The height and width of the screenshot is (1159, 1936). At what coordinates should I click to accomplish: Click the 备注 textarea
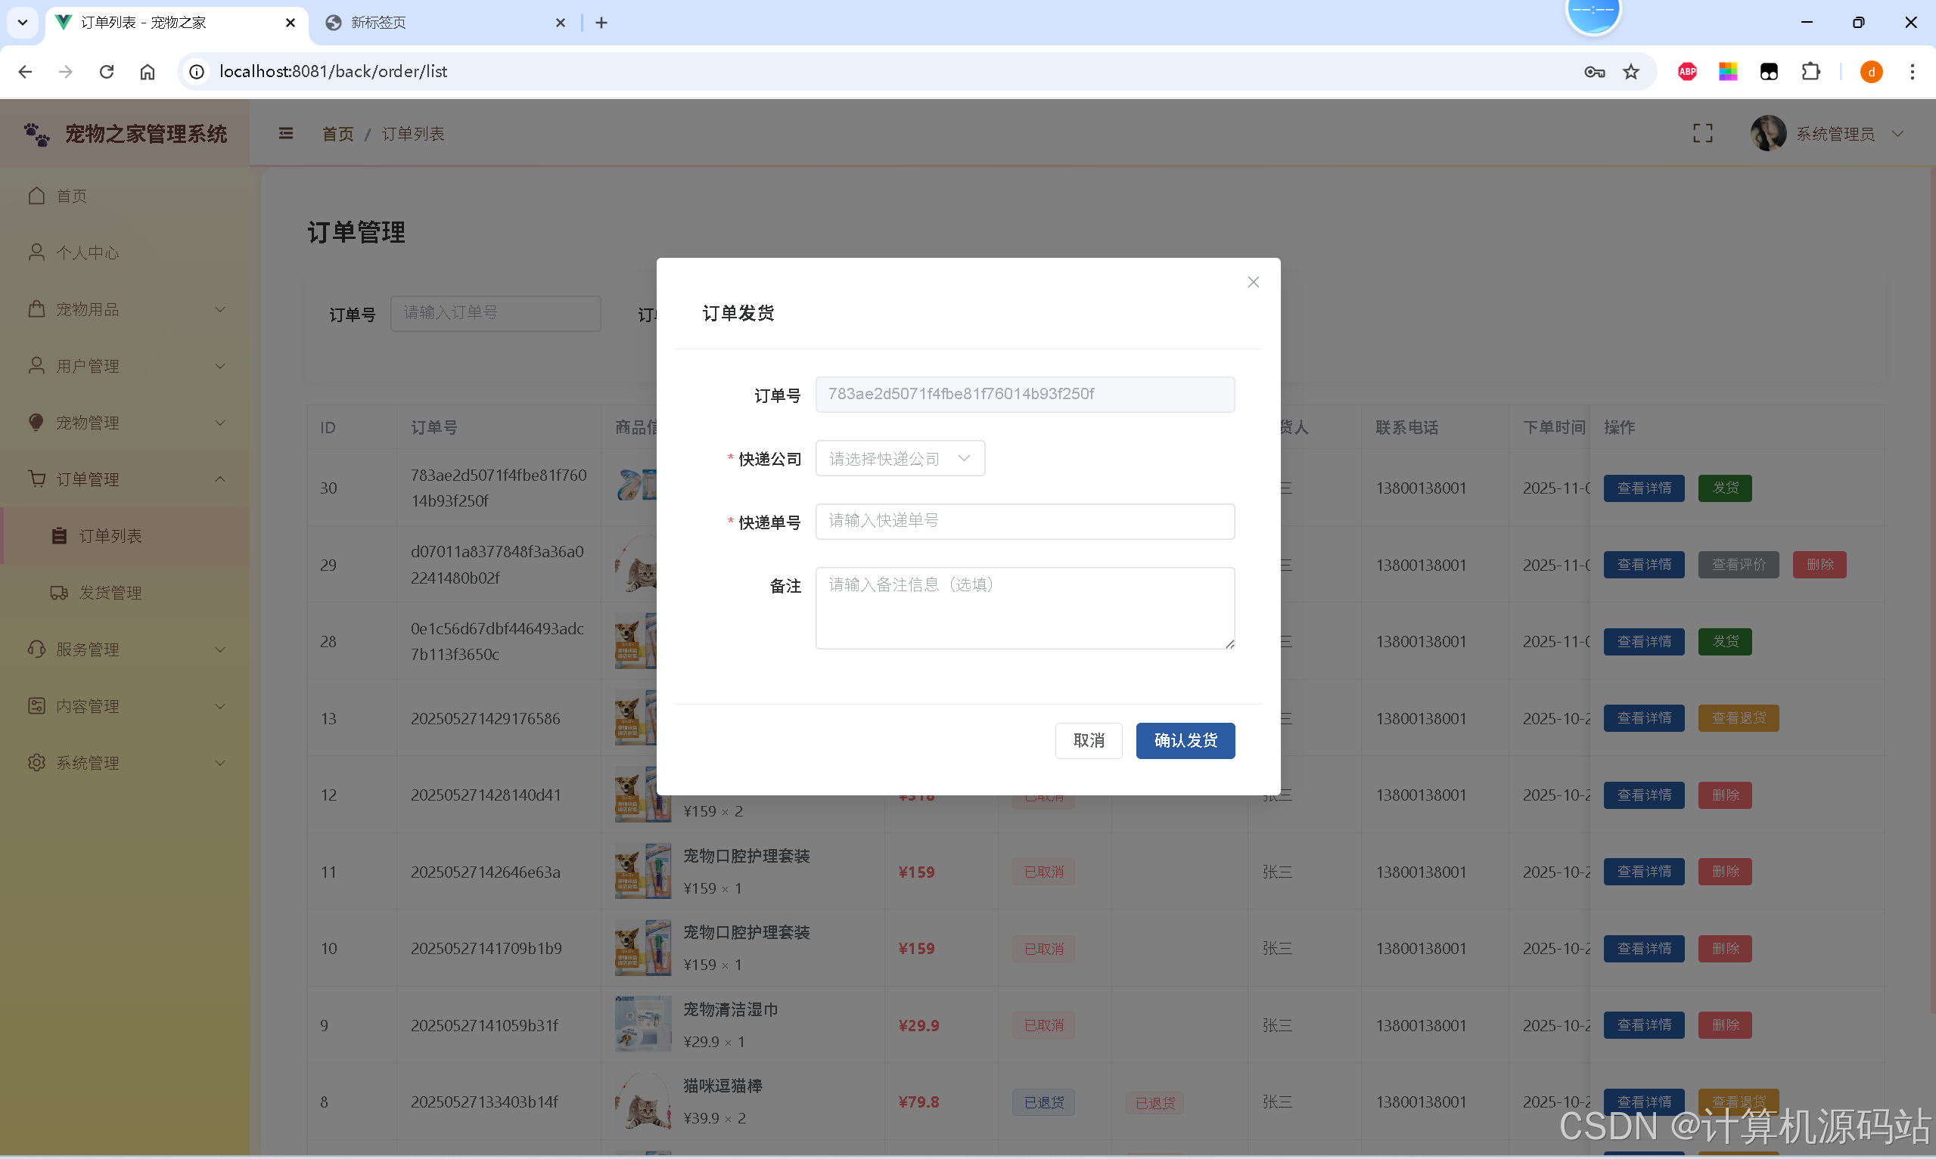point(1025,608)
